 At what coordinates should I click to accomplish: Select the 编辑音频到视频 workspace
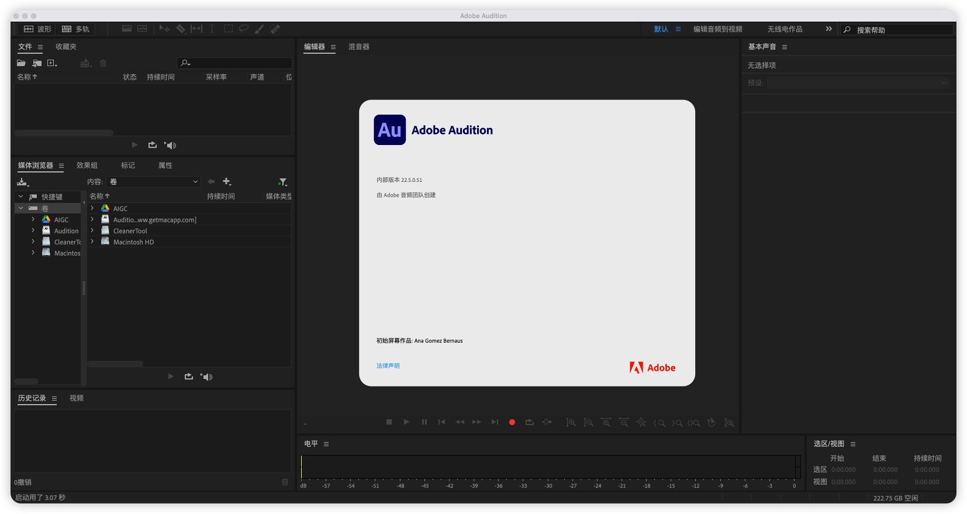tap(717, 29)
